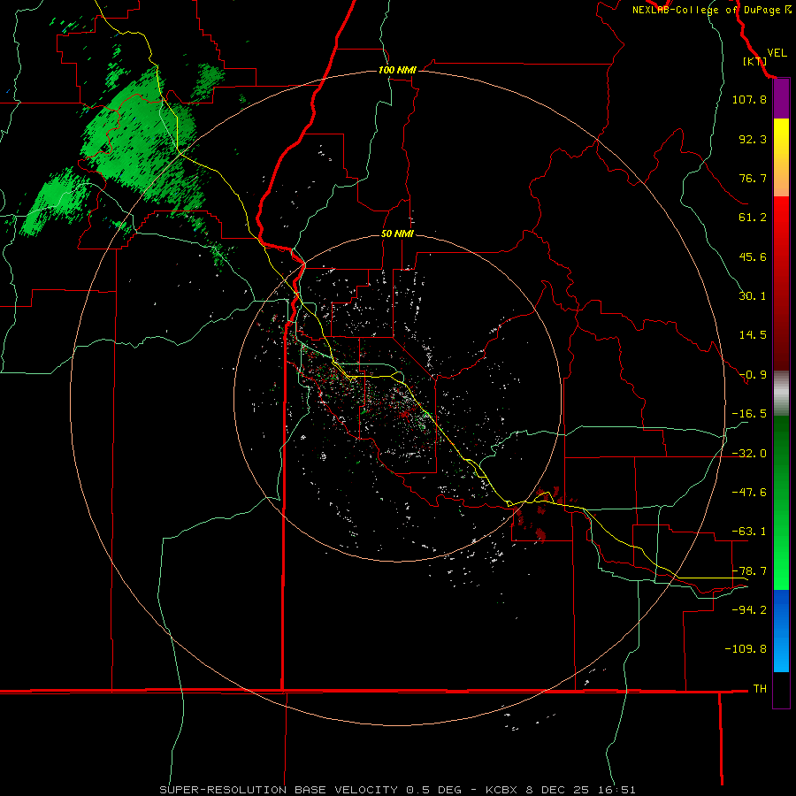Pick the blue segment of velocity scale
The image size is (796, 796).
pos(781,631)
